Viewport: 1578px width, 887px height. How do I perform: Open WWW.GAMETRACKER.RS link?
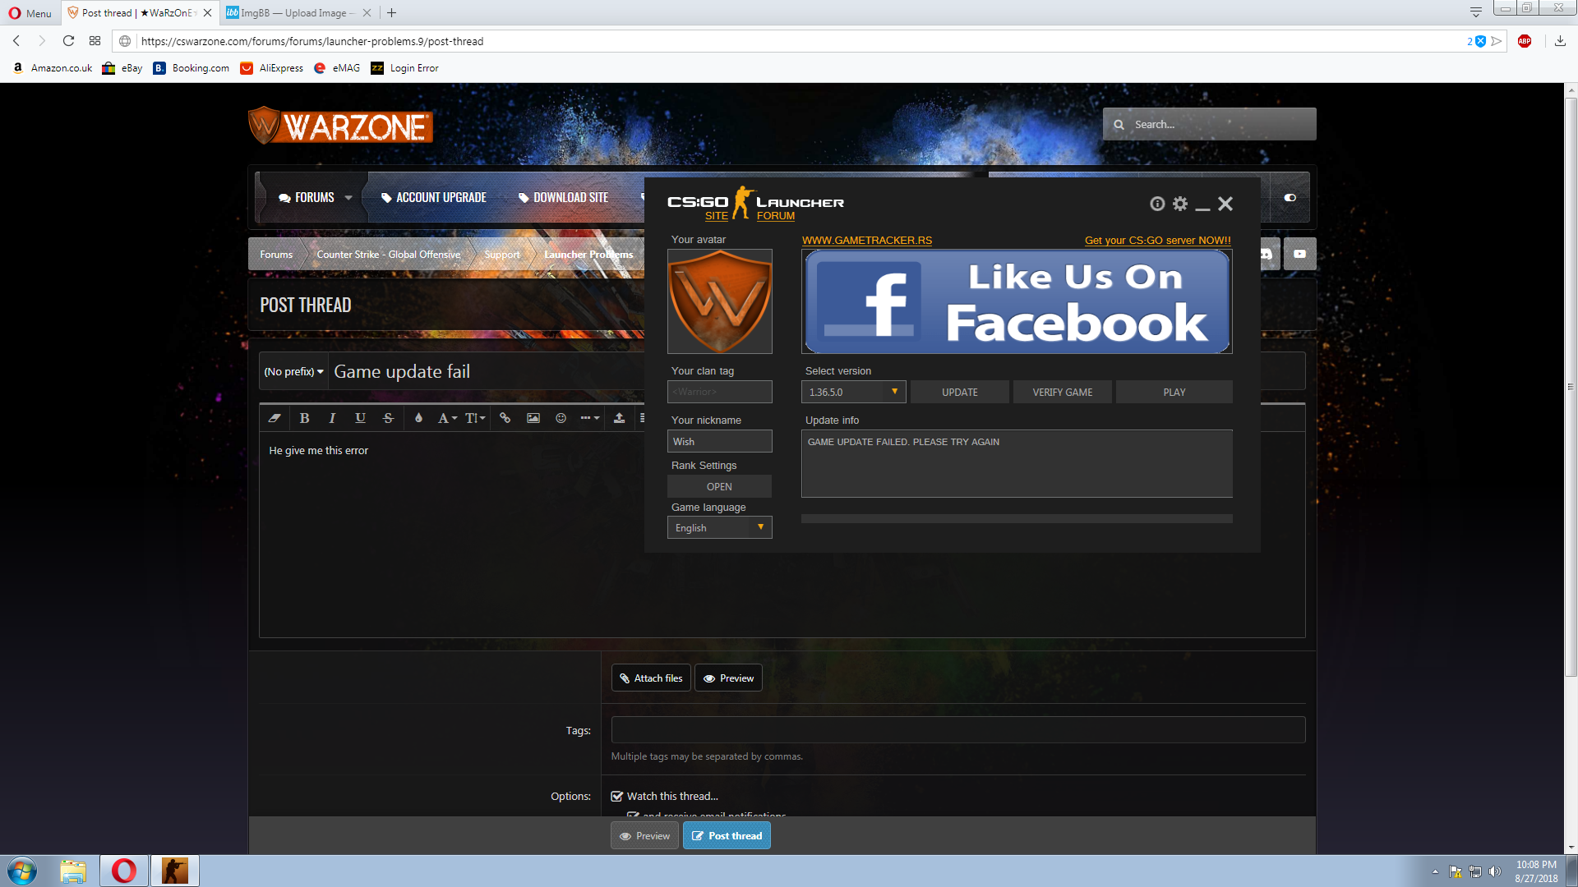pos(867,241)
